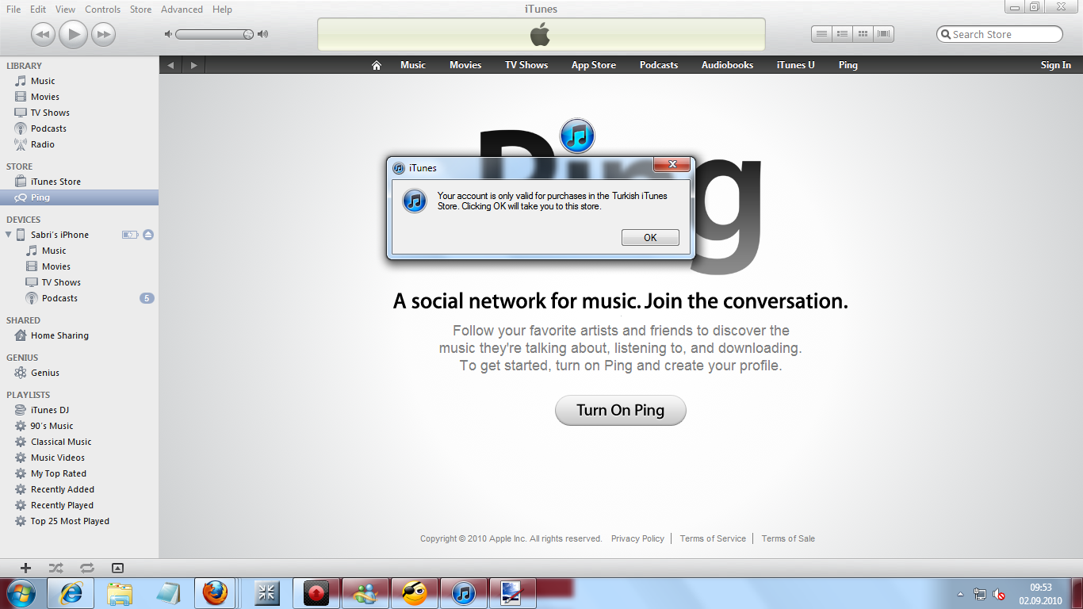The height and width of the screenshot is (609, 1083).
Task: Toggle repeat
Action: pyautogui.click(x=86, y=568)
